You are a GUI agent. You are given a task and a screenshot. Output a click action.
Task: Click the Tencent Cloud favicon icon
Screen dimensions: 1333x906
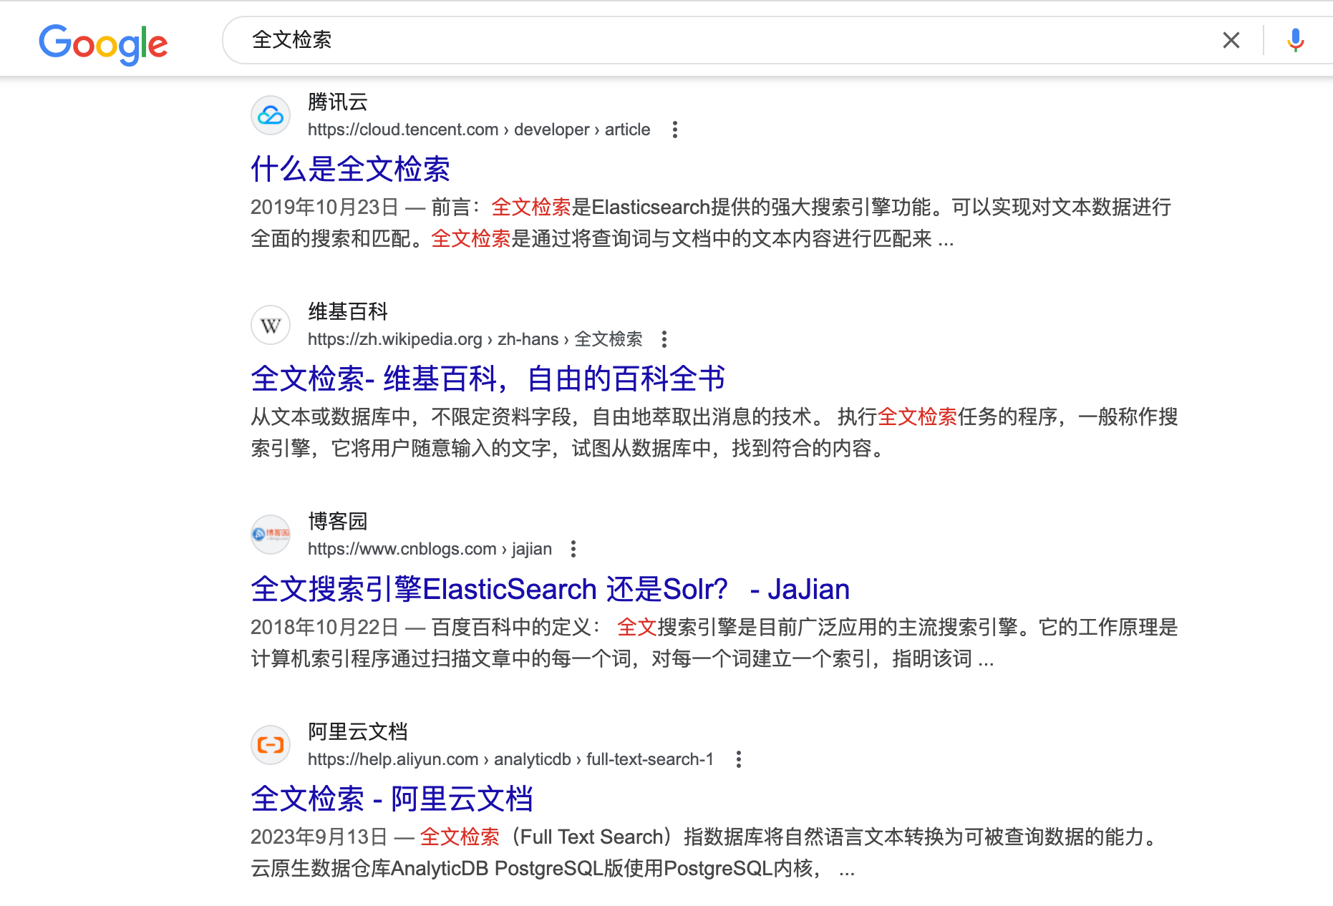[271, 115]
